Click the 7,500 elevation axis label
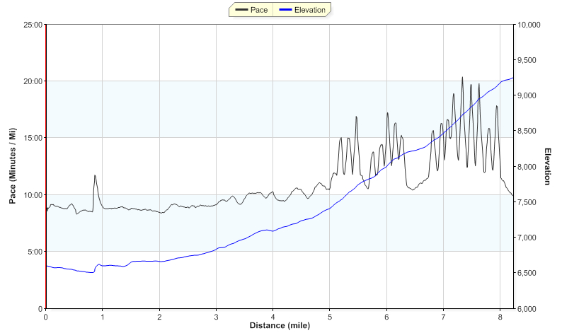The height and width of the screenshot is (333, 562). tap(527, 202)
